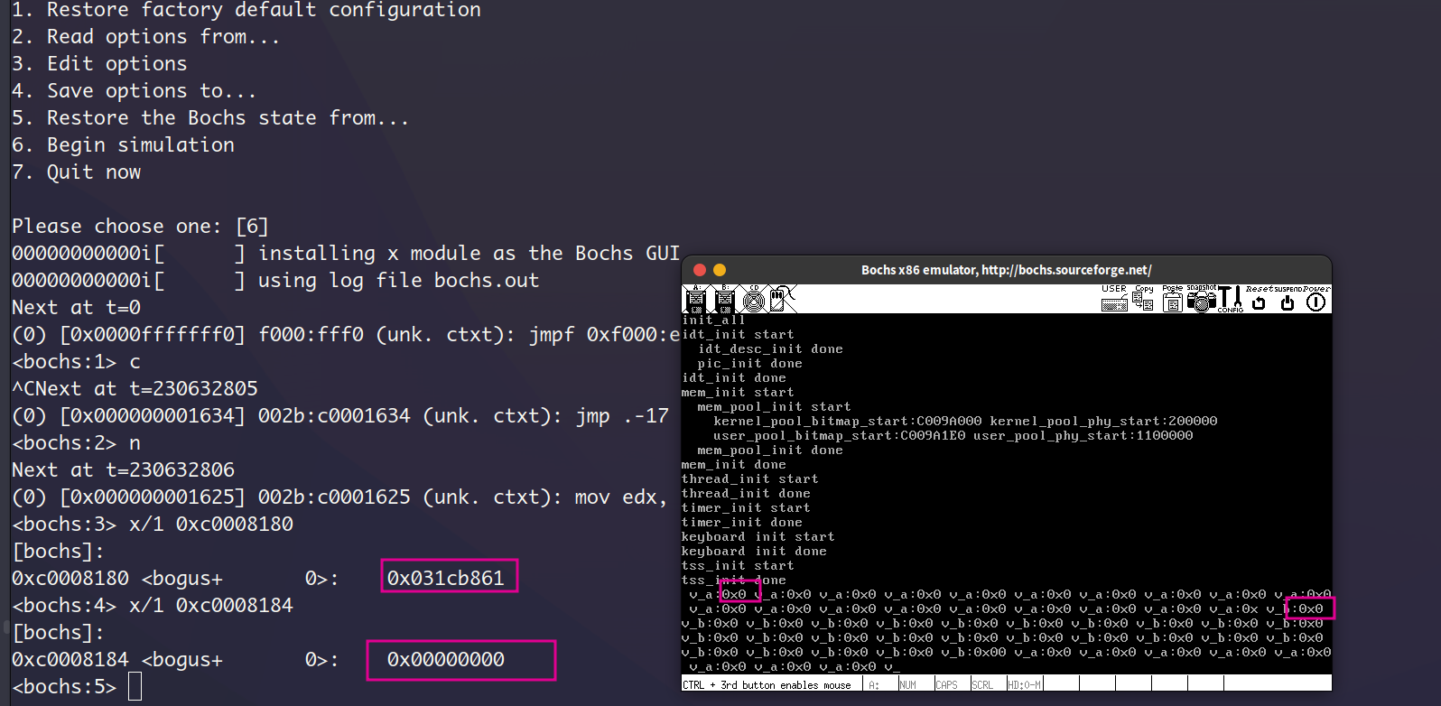Click the Power button icon

[1316, 299]
